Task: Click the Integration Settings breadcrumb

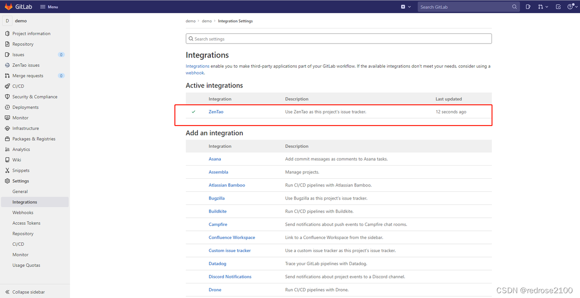Action: 235,21
